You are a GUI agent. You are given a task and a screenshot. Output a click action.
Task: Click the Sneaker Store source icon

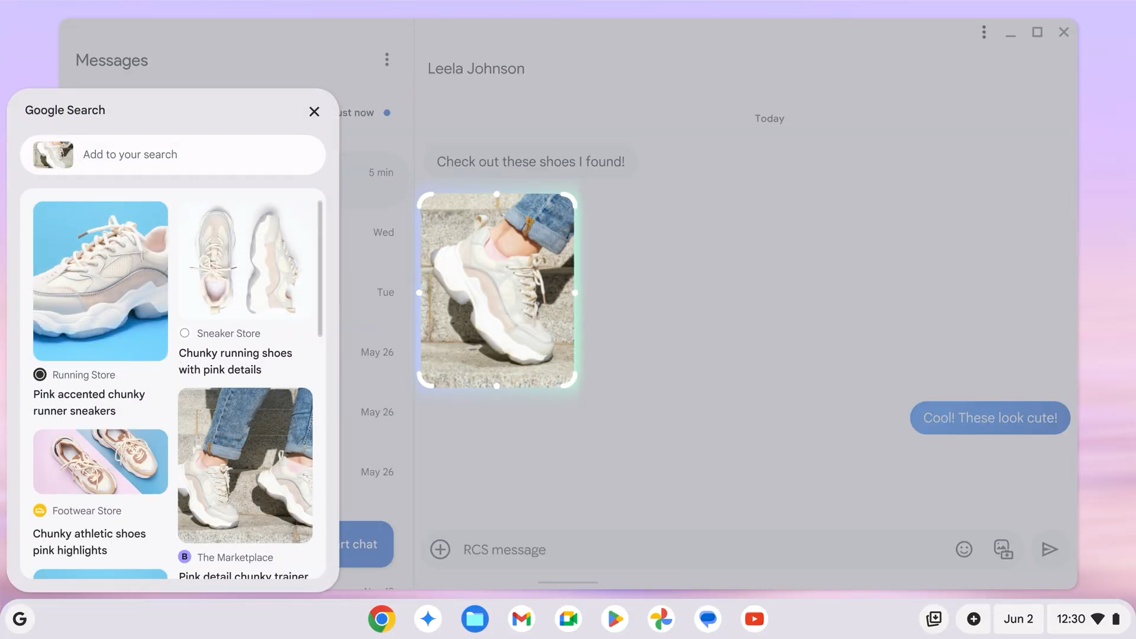pos(185,333)
